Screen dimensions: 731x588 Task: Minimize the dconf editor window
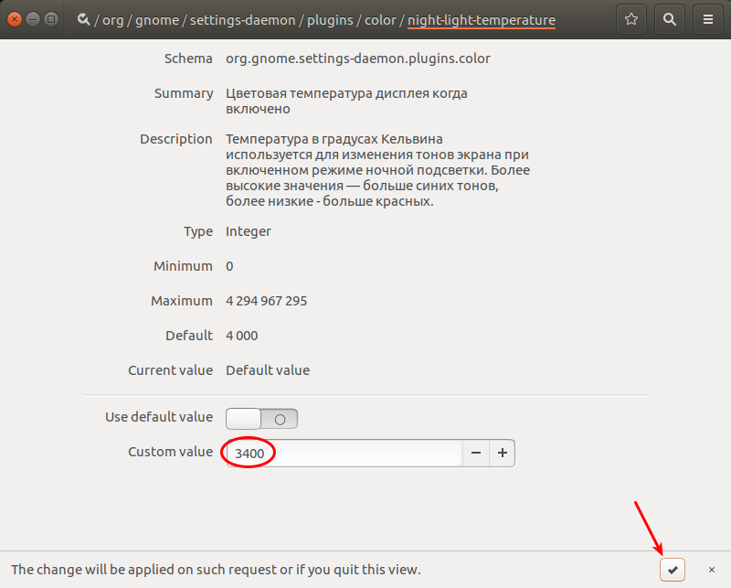pyautogui.click(x=33, y=19)
